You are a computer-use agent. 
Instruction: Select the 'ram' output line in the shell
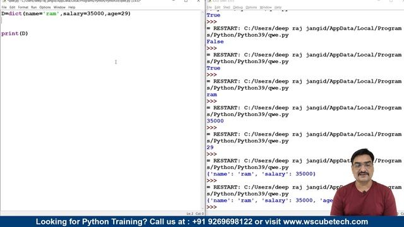click(x=212, y=95)
